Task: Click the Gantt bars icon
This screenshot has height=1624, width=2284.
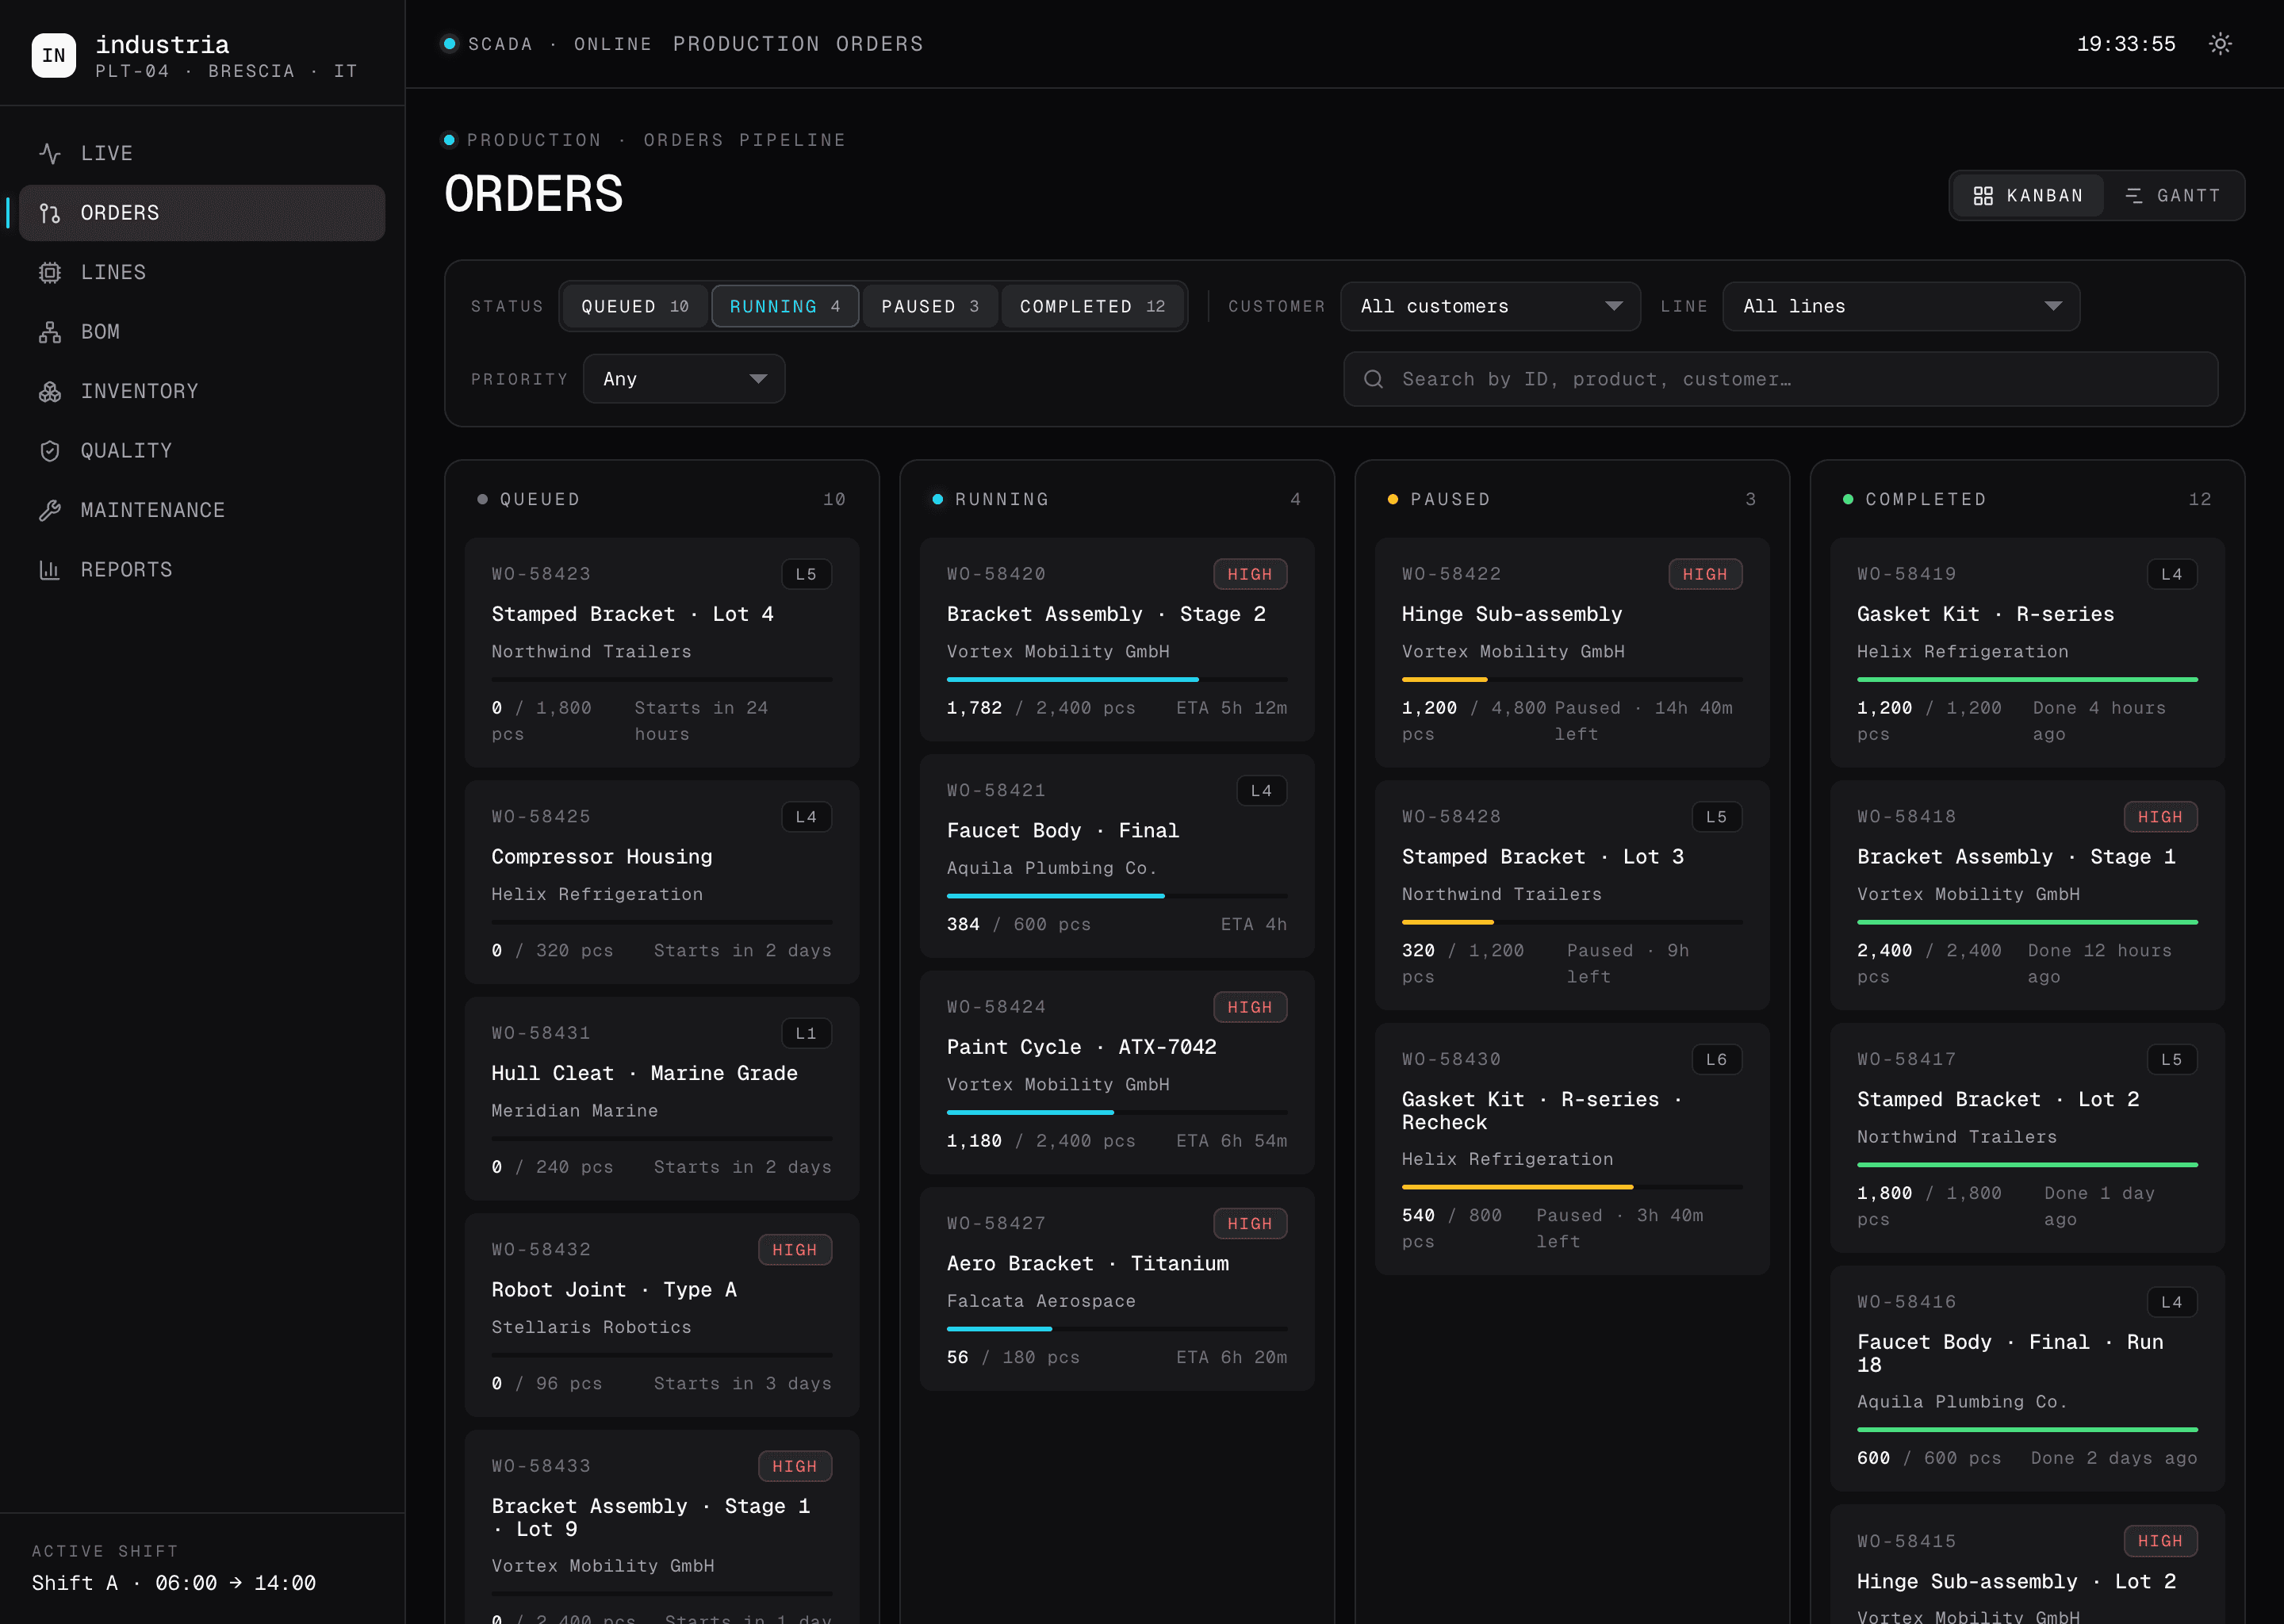Action: 2134,196
